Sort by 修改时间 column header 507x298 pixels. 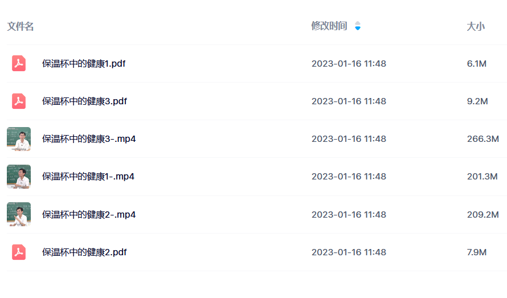click(x=329, y=26)
